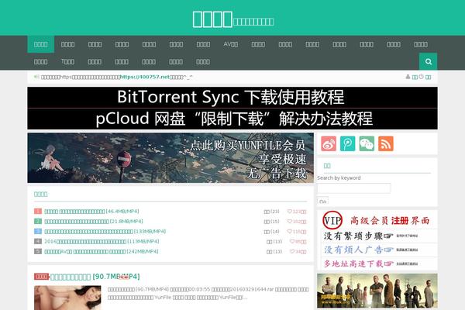Open comments (14) on the 133MB post

pos(272,232)
